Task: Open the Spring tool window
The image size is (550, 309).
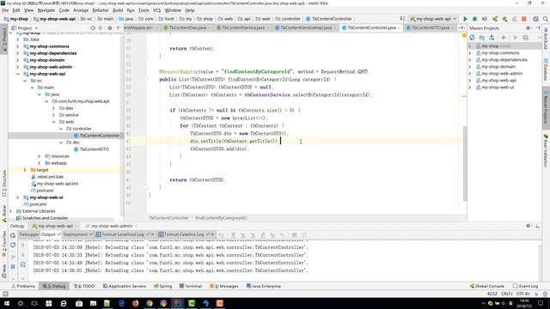Action: 162,286
